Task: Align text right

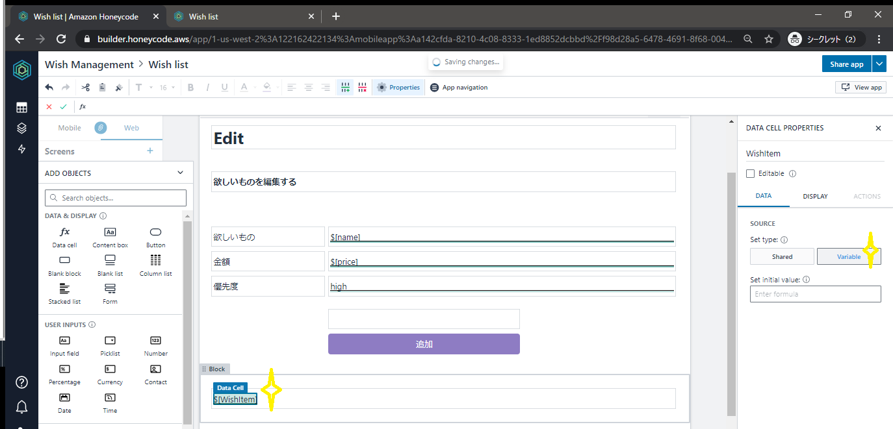Action: click(326, 87)
